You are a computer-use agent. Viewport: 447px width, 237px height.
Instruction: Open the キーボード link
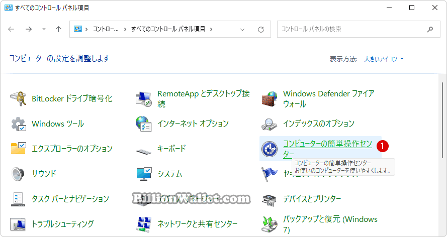click(x=171, y=148)
